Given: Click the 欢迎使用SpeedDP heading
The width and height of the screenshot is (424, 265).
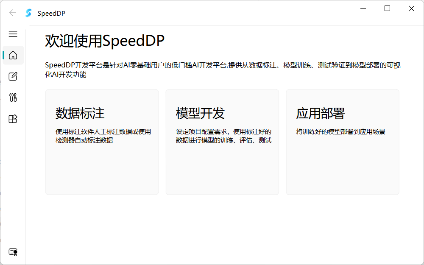Looking at the screenshot, I should click(105, 41).
